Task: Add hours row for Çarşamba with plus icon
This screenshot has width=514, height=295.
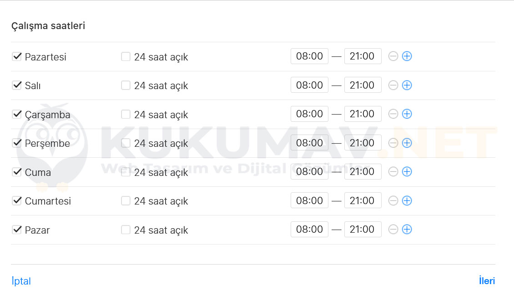Action: tap(407, 114)
